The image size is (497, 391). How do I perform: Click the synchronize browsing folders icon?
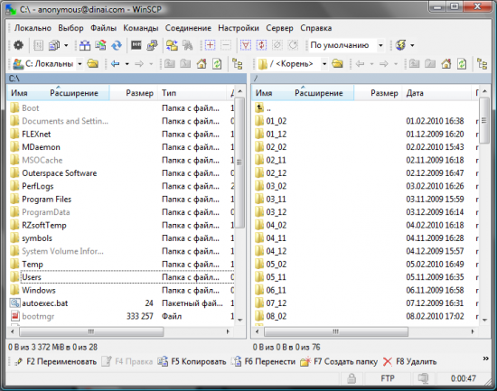point(172,45)
